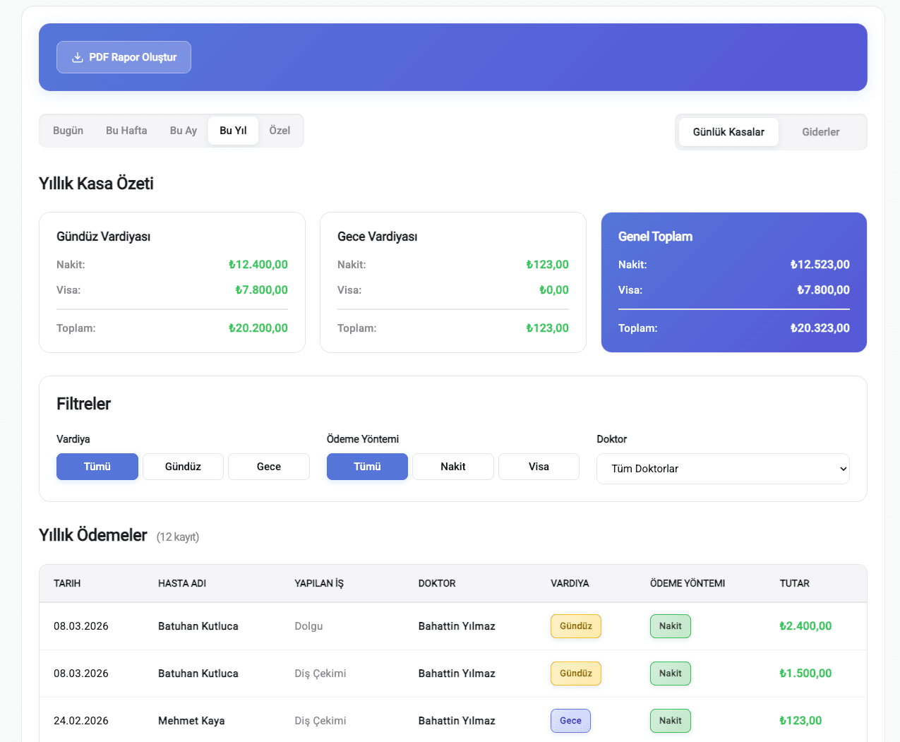Click Bahattin Yılmaz in Mehmet Kaya row

pos(457,721)
